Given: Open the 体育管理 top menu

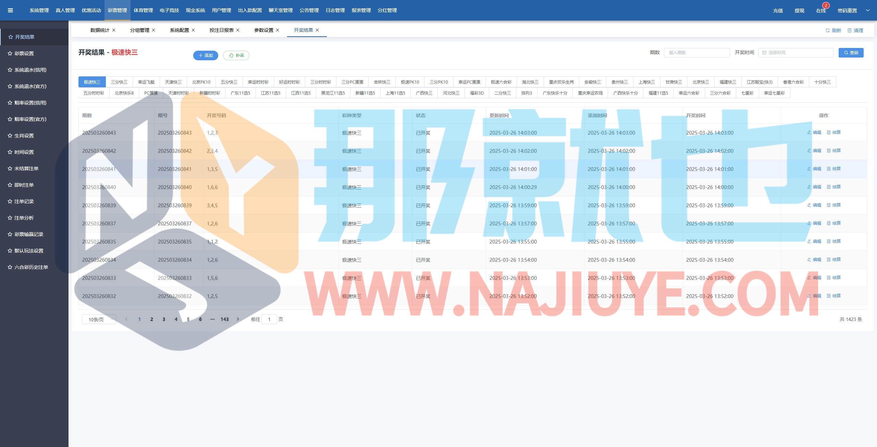Looking at the screenshot, I should pyautogui.click(x=143, y=10).
